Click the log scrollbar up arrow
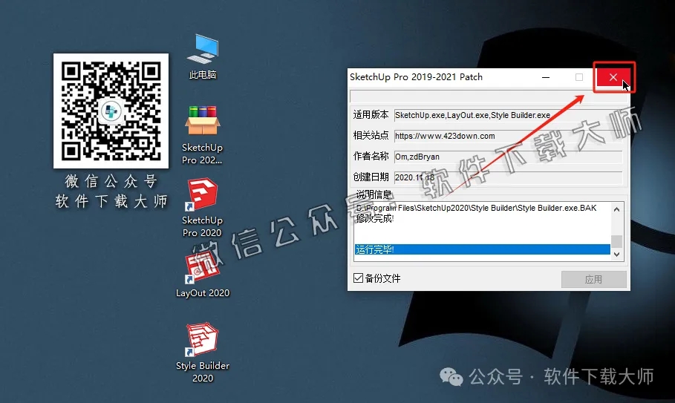Image resolution: width=675 pixels, height=403 pixels. tap(616, 209)
